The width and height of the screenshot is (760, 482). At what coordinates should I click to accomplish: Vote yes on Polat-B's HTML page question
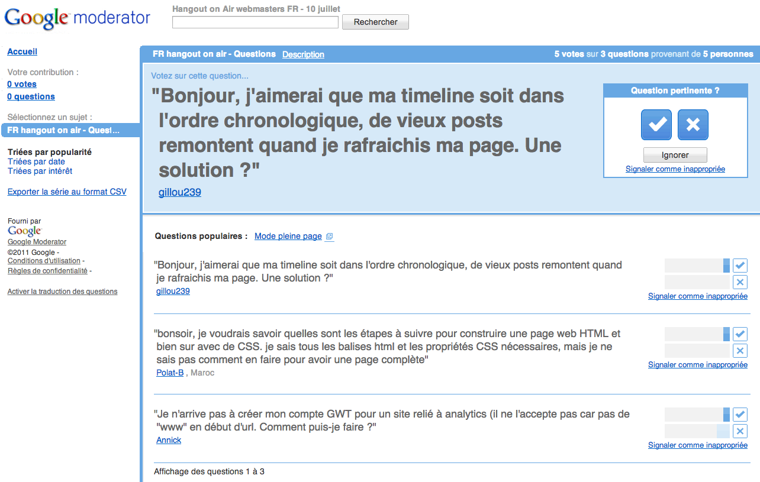tap(740, 334)
